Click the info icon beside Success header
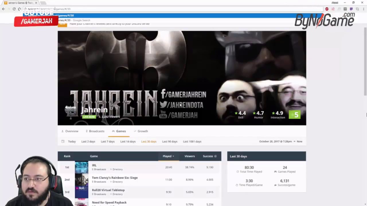 coord(215,156)
